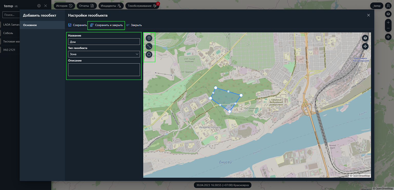The image size is (394, 190).
Task: Open map layers in geoobject map
Action: click(365, 38)
